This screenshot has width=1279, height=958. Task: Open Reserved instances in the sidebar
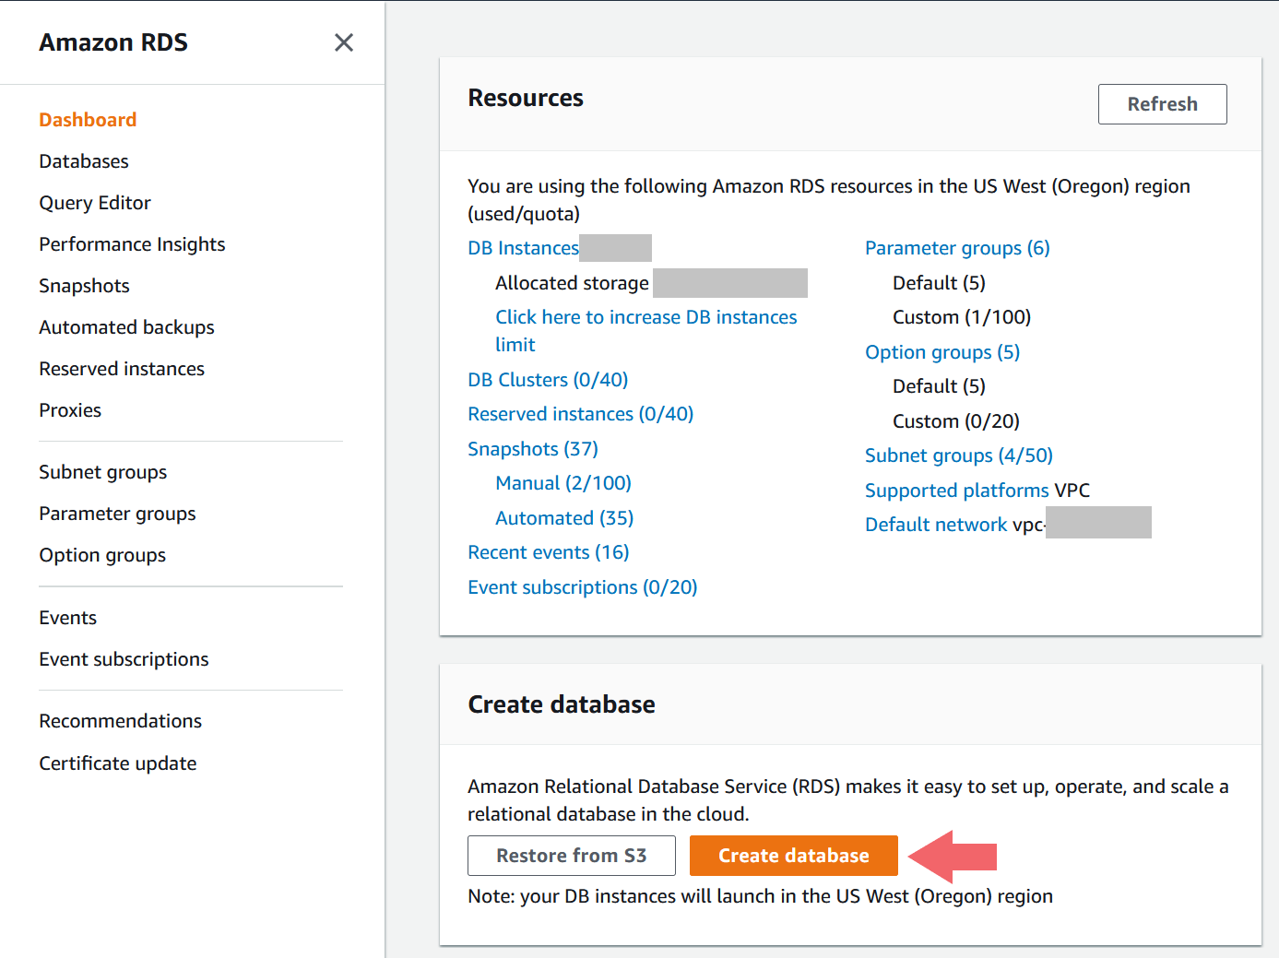tap(122, 369)
